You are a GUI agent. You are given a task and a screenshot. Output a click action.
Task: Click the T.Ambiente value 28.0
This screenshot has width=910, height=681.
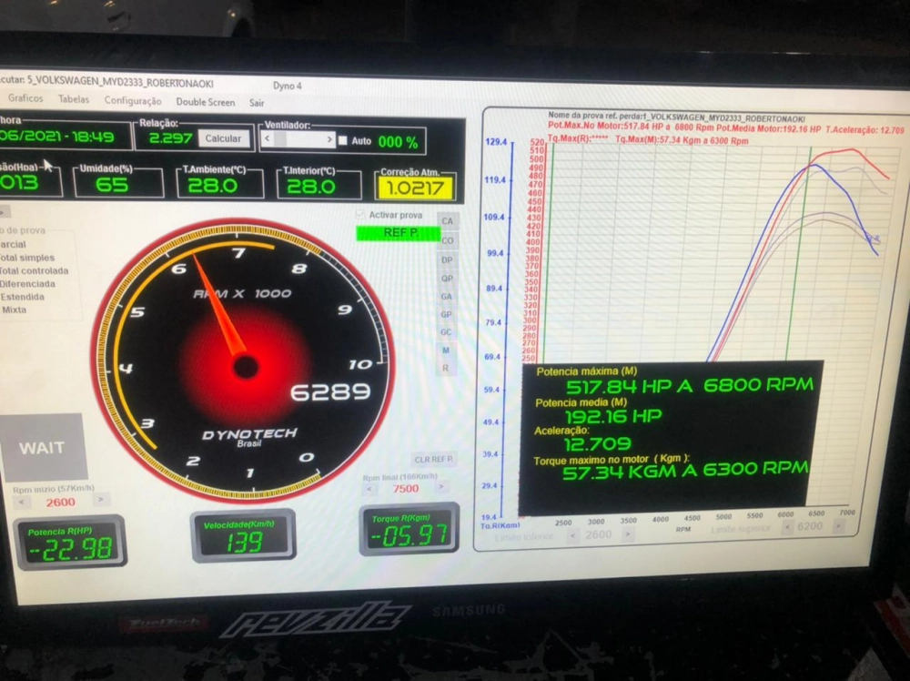click(212, 185)
